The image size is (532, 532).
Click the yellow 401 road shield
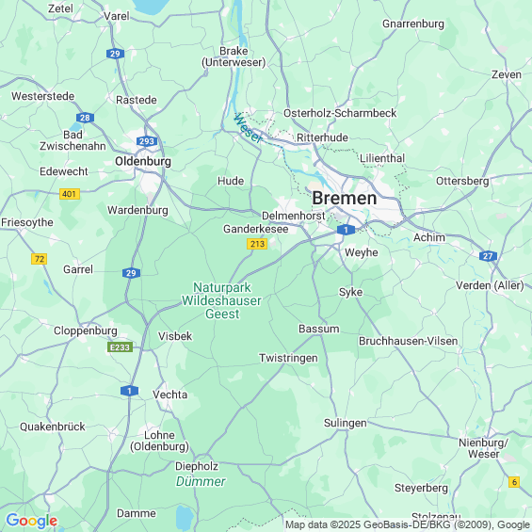70,194
